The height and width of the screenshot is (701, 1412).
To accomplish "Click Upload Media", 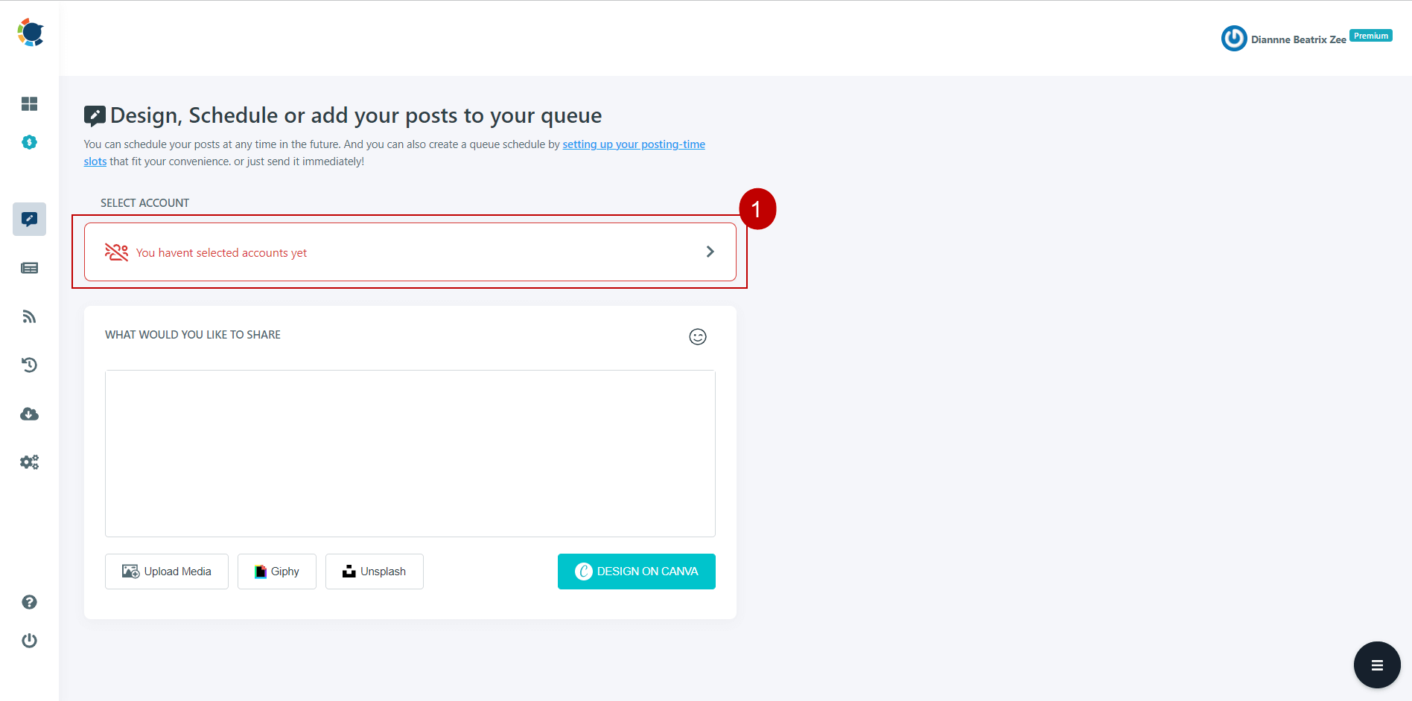I will [x=166, y=571].
